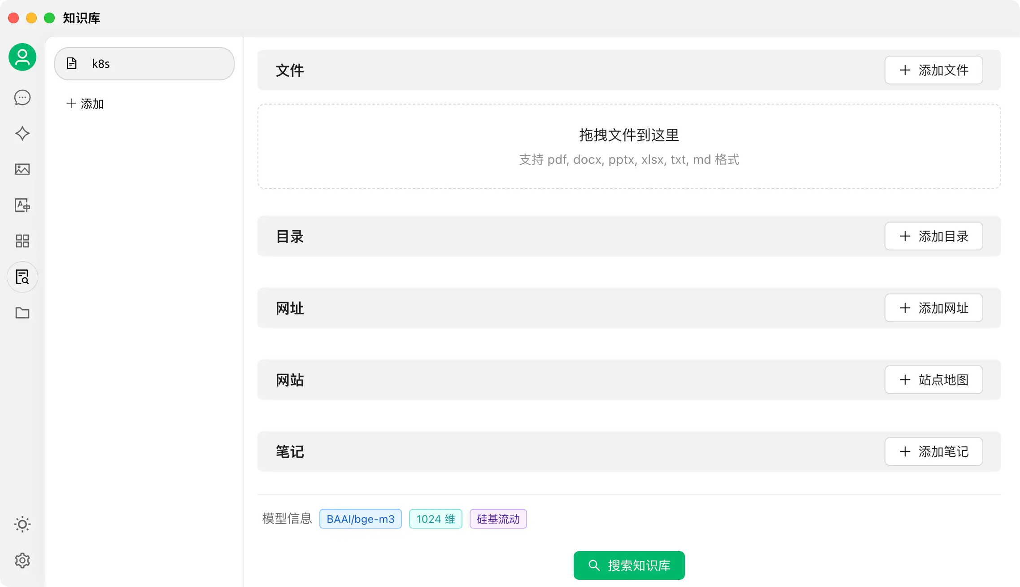Viewport: 1020px width, 587px height.
Task: Click the Add Directory button
Action: 934,236
